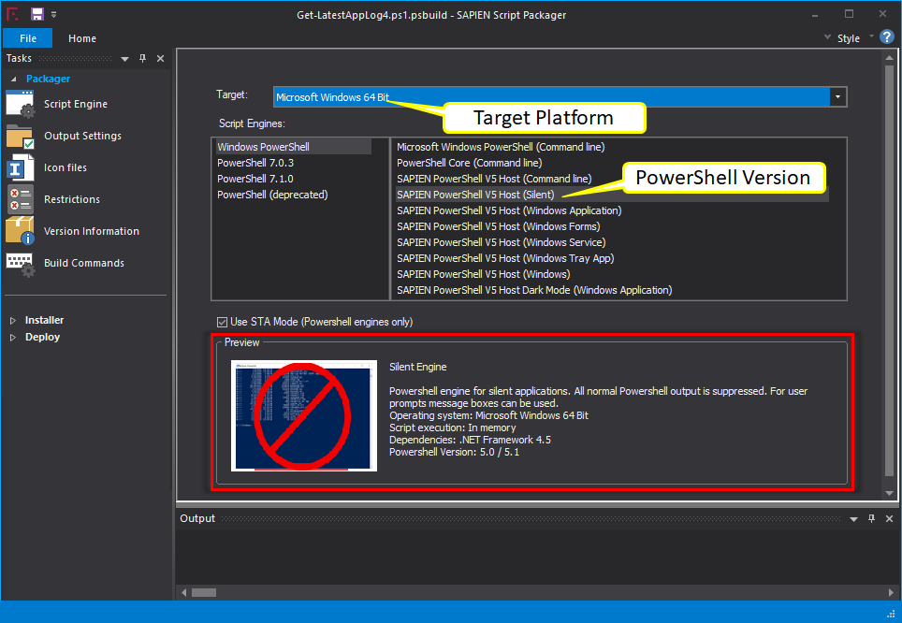Open the Target platform dropdown
This screenshot has height=623, width=902.
tap(838, 97)
